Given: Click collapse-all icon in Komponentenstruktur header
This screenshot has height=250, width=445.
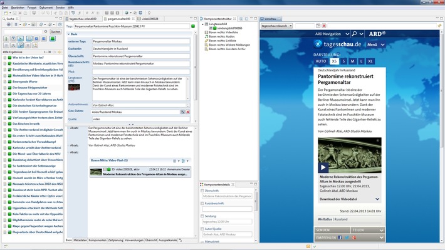Looking at the screenshot, I should tap(246, 19).
